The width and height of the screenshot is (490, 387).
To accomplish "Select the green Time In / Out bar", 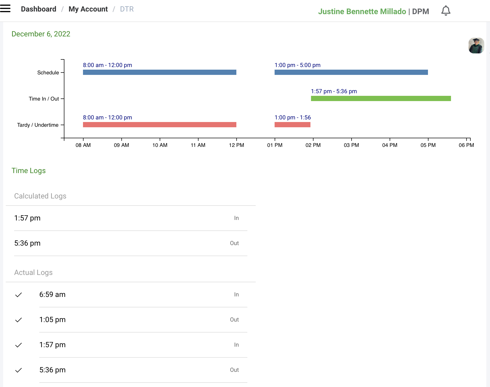I will [381, 98].
